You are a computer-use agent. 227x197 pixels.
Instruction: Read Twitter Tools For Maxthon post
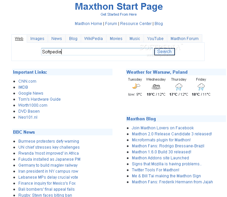tap(156, 170)
